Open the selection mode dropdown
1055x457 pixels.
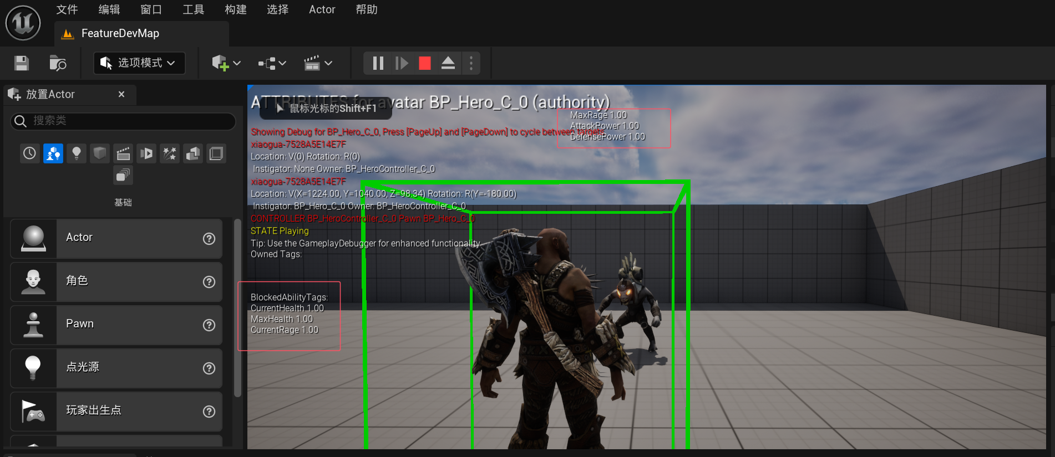pos(139,63)
